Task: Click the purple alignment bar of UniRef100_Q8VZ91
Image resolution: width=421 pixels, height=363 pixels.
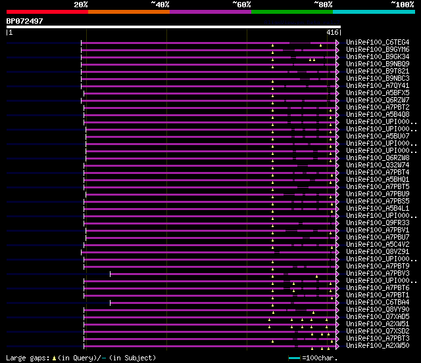Action: coord(209,252)
